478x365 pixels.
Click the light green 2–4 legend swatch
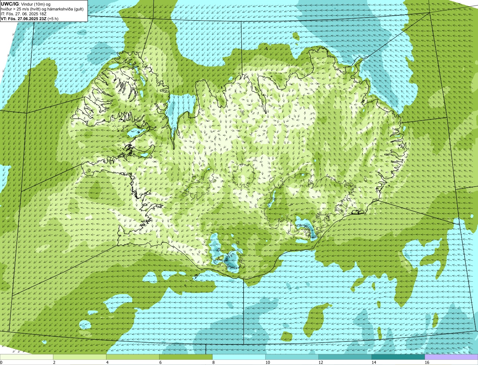[x=80, y=357]
